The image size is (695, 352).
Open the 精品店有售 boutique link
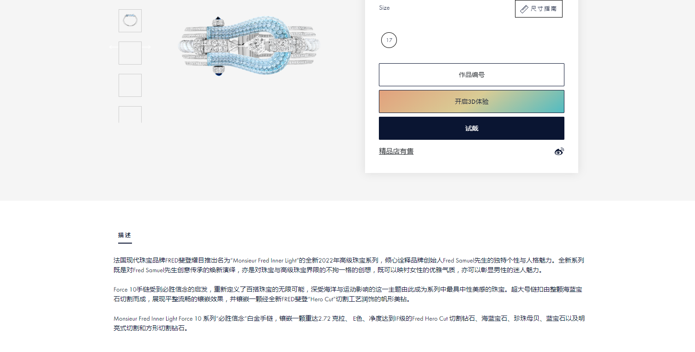396,151
